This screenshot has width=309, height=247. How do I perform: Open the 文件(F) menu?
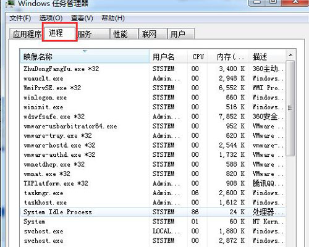pos(20,19)
